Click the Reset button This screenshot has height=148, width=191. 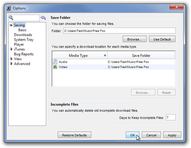point(166,92)
